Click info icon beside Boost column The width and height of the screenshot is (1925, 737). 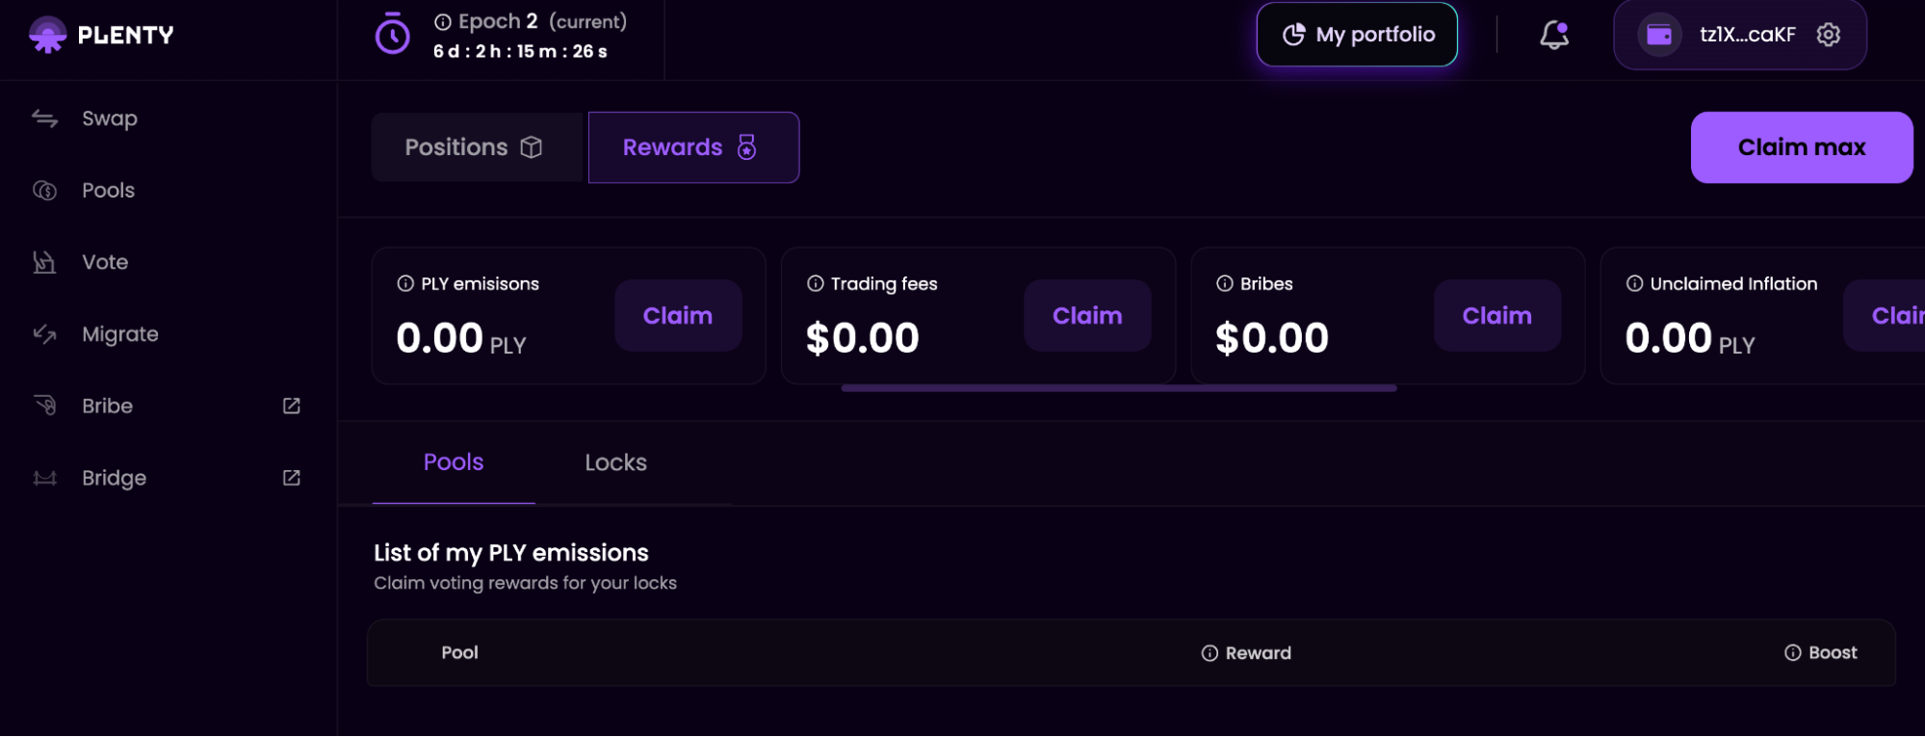(1792, 653)
